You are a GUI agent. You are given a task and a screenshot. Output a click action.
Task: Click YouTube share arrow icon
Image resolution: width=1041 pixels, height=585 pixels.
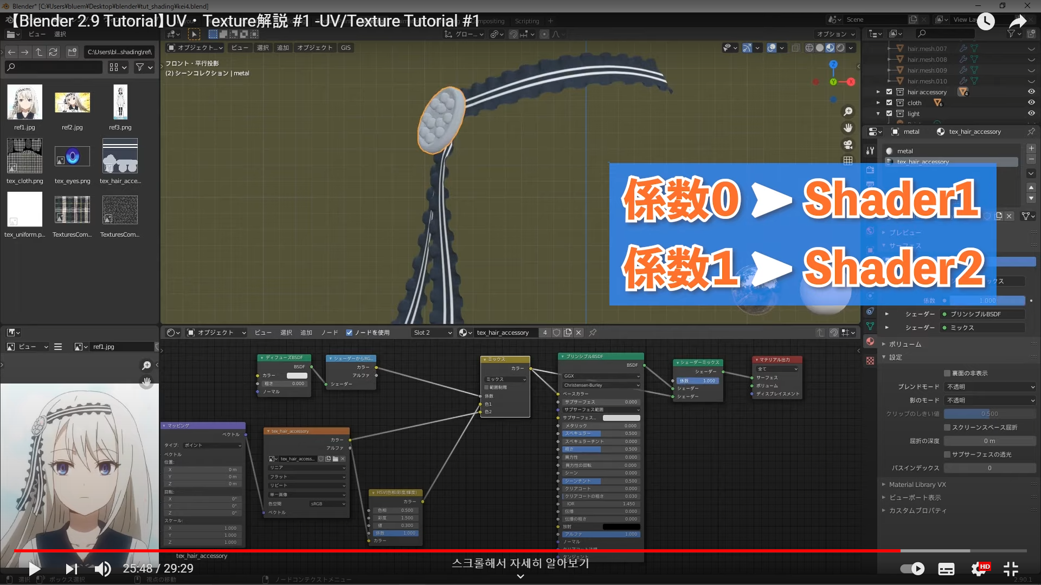[1017, 22]
